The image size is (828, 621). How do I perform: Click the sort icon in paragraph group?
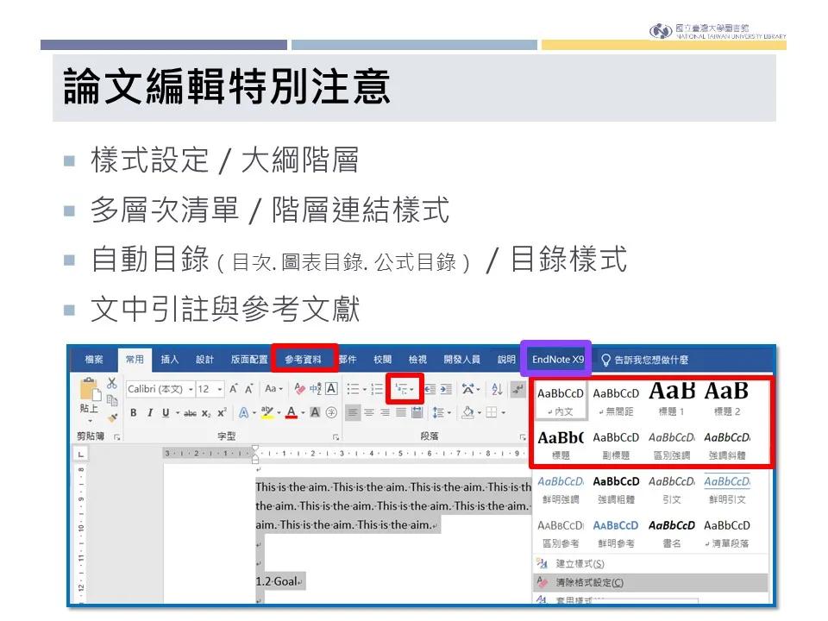click(x=497, y=389)
